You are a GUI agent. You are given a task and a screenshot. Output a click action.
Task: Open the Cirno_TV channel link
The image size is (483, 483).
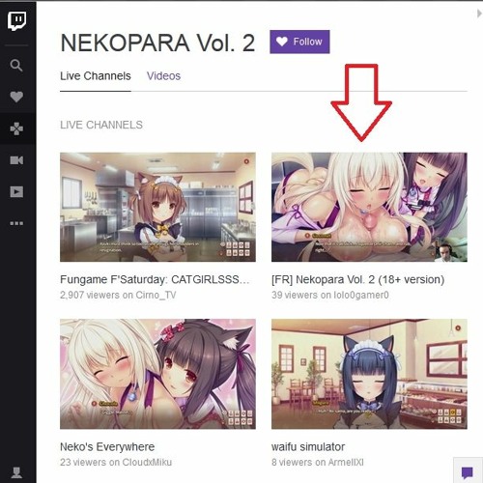click(156, 296)
